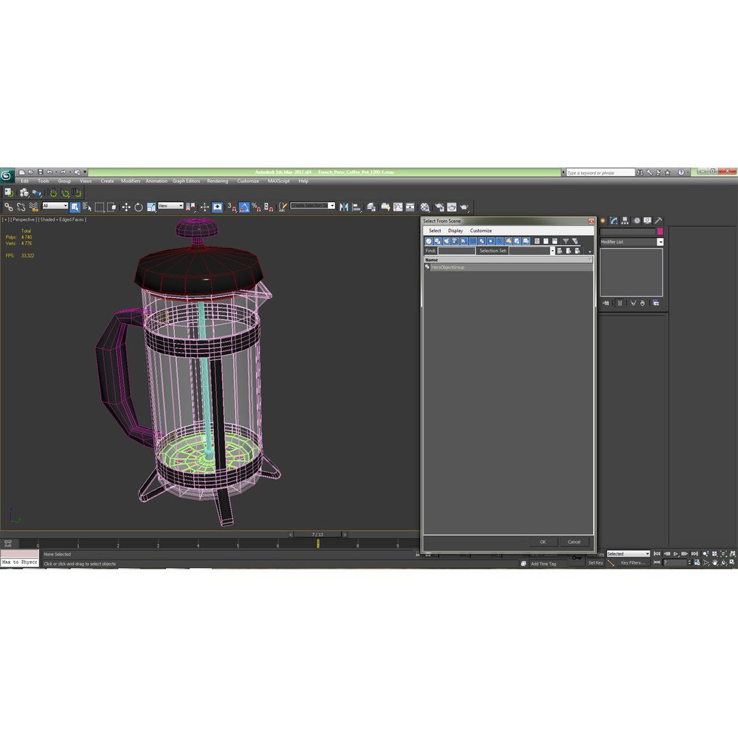Screen dimensions: 738x738
Task: Click the Set Key button
Action: tap(595, 563)
